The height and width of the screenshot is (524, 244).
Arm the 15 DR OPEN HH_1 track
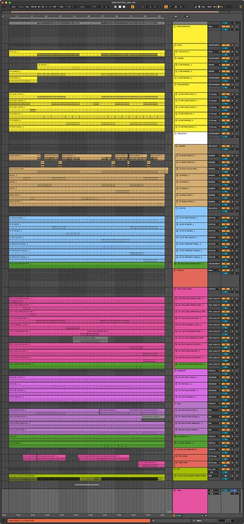237,114
